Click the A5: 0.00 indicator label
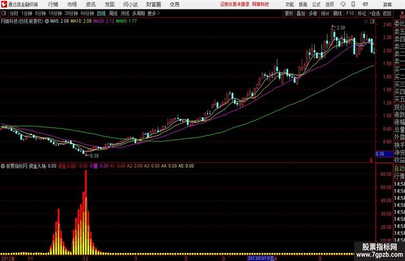The height and width of the screenshot is (261, 405). point(186,166)
